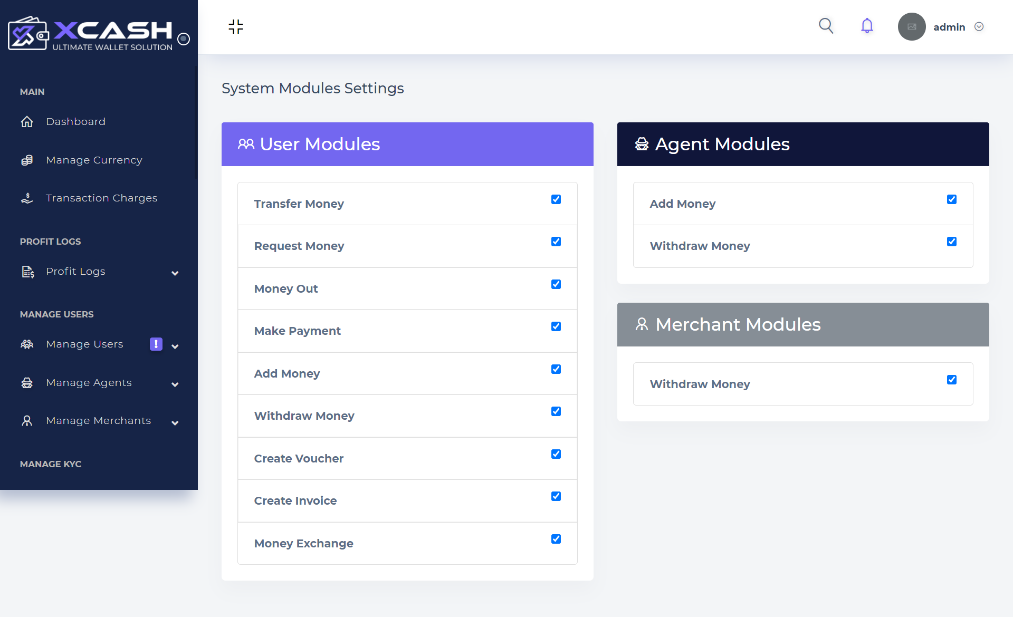Expand the Manage Agents submenu chevron
The height and width of the screenshot is (617, 1013).
(x=175, y=384)
